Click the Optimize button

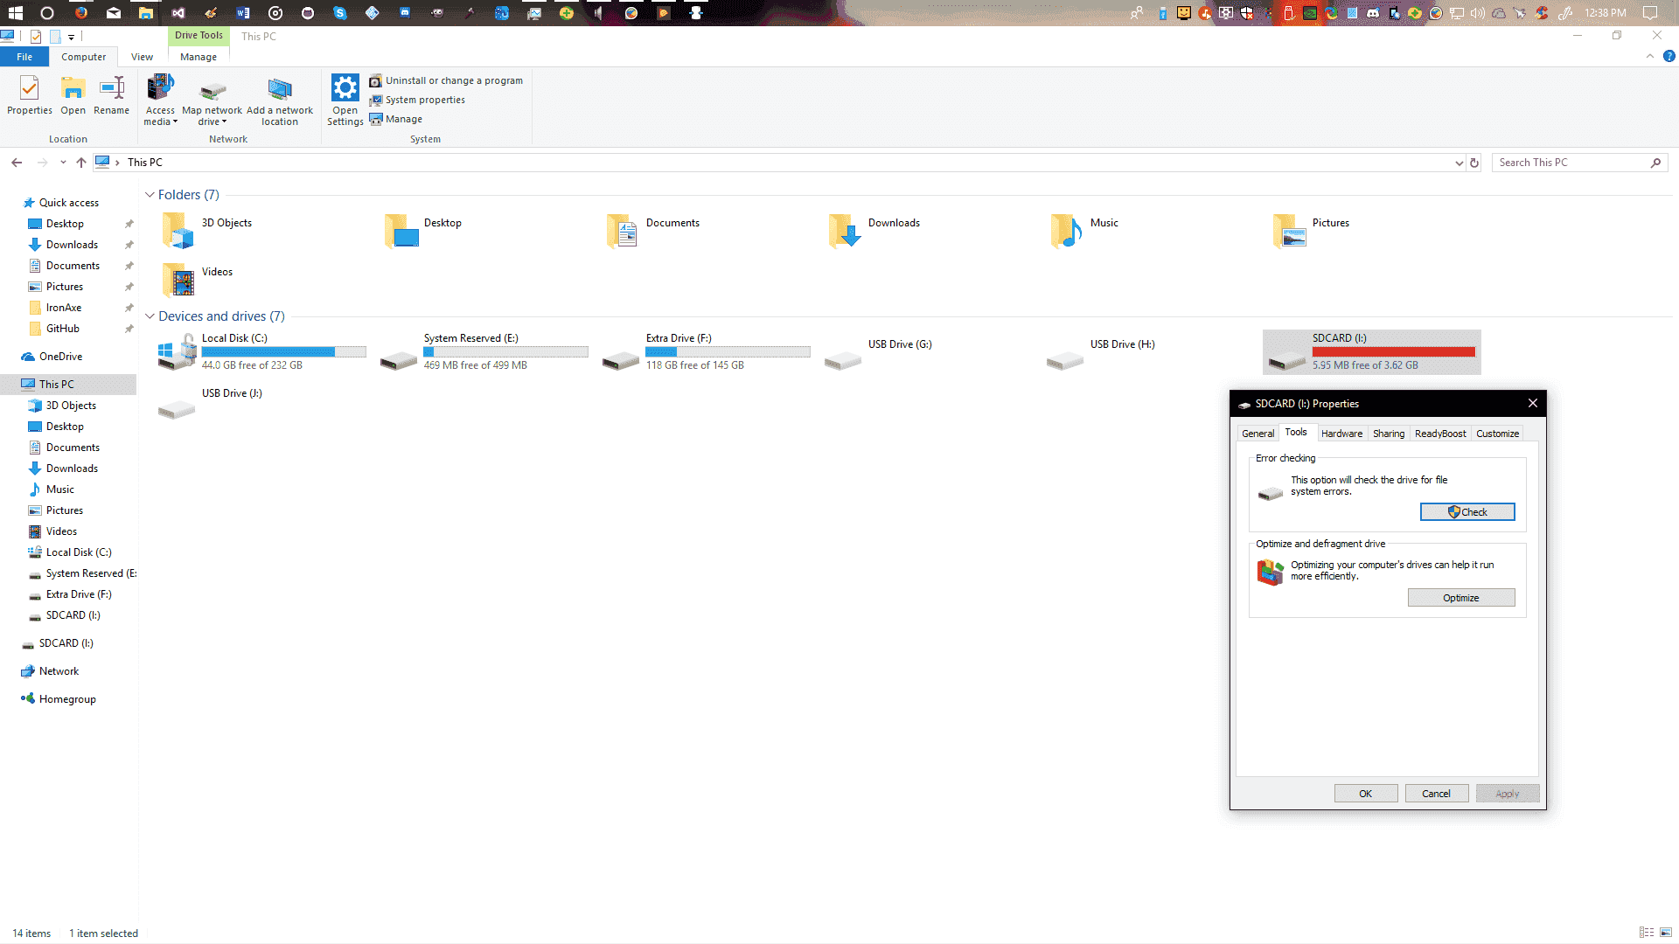(1461, 598)
